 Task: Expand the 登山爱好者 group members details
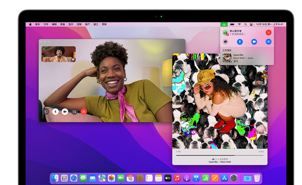tap(237, 34)
